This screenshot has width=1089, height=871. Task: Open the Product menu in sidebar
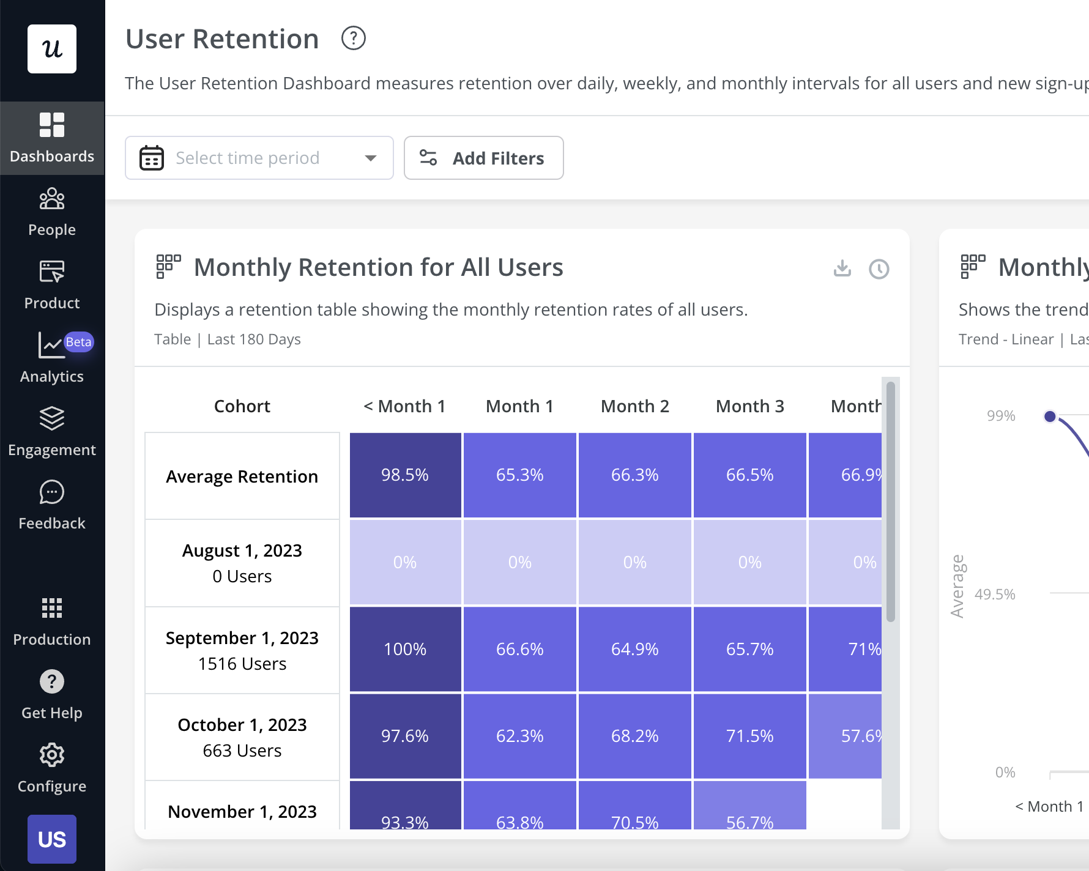[x=52, y=285]
